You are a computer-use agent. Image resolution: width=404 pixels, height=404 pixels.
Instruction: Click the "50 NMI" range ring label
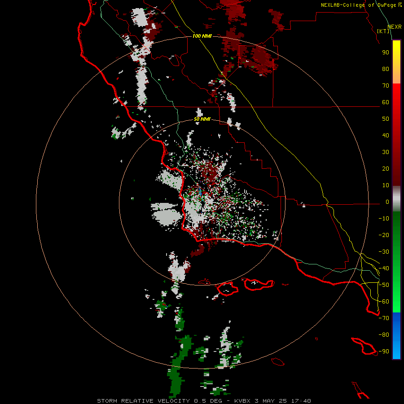(x=202, y=119)
